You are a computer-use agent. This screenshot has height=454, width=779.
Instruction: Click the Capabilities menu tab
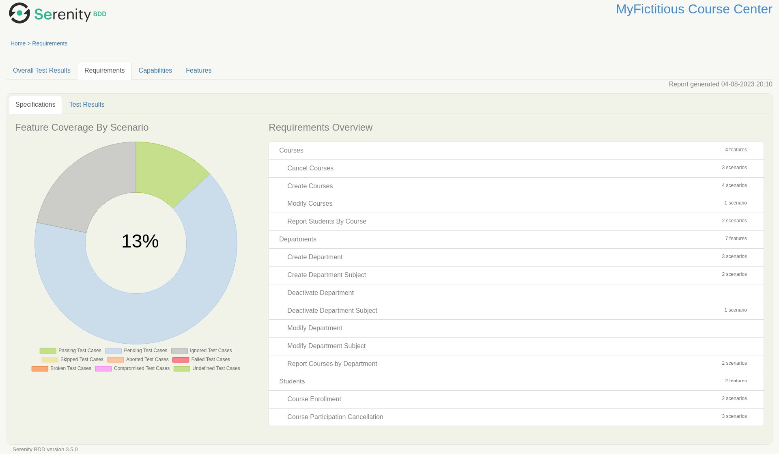(155, 70)
